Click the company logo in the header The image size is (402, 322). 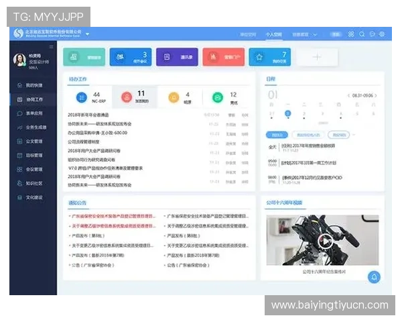19,34
